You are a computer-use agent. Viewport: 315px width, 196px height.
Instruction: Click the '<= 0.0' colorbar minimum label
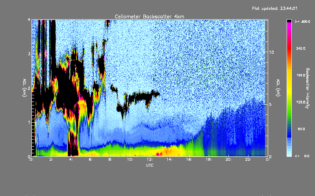pyautogui.click(x=302, y=156)
